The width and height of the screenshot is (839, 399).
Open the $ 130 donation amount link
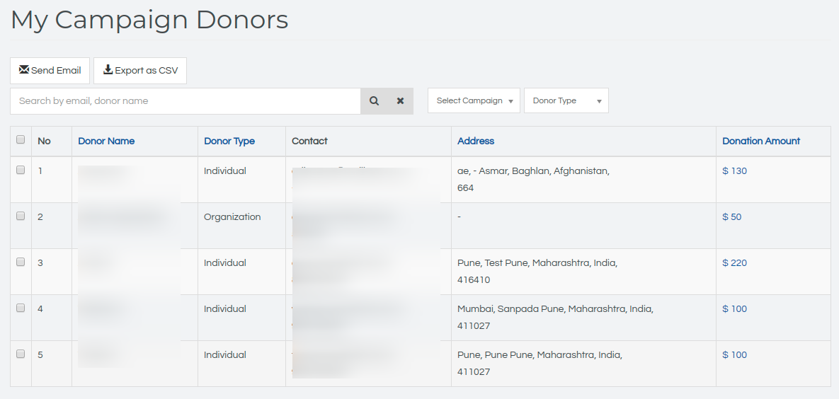(734, 171)
